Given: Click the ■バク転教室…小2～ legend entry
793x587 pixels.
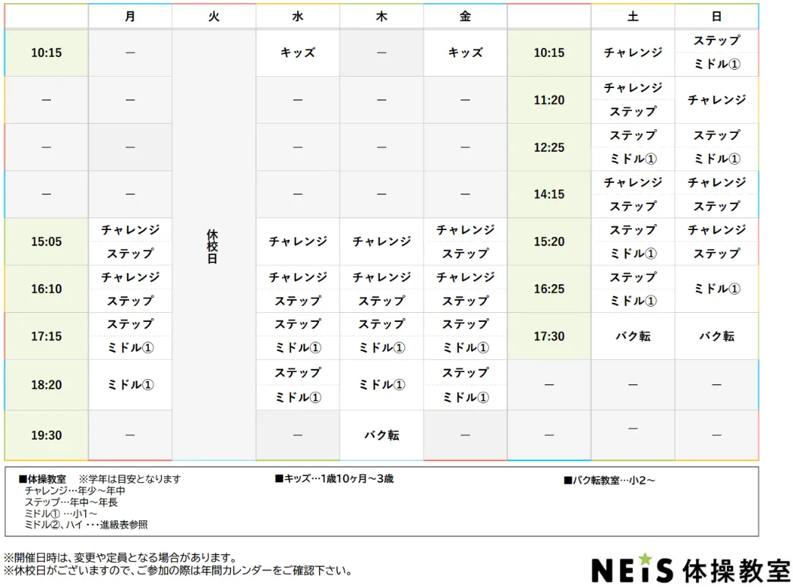Looking at the screenshot, I should coord(609,480).
